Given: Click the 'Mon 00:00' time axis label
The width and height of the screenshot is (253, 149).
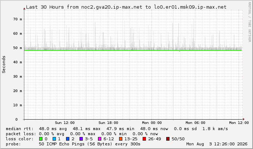Looking at the screenshot, I should pos(152,123).
